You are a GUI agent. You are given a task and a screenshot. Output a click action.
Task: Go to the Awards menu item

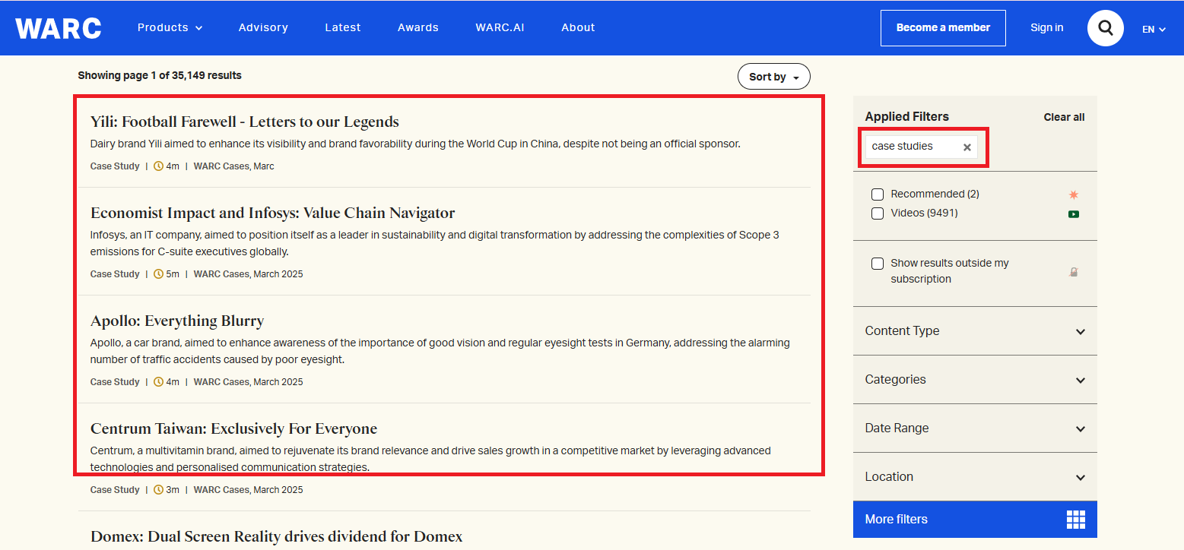click(x=417, y=27)
